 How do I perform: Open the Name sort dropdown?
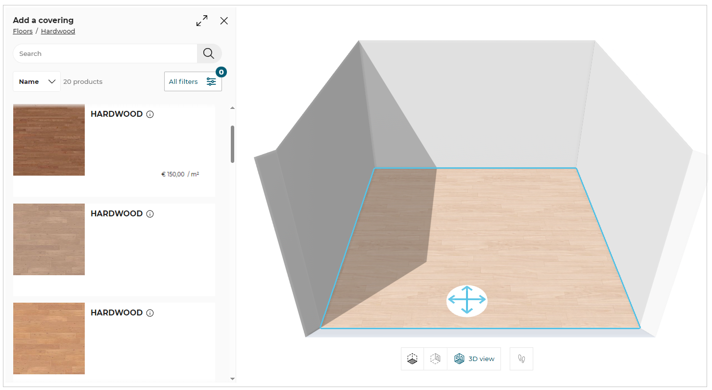(x=36, y=81)
